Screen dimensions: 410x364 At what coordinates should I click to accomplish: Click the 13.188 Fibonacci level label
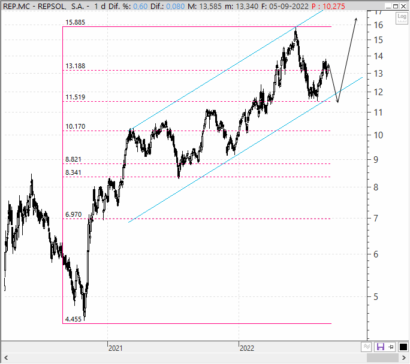pos(75,66)
